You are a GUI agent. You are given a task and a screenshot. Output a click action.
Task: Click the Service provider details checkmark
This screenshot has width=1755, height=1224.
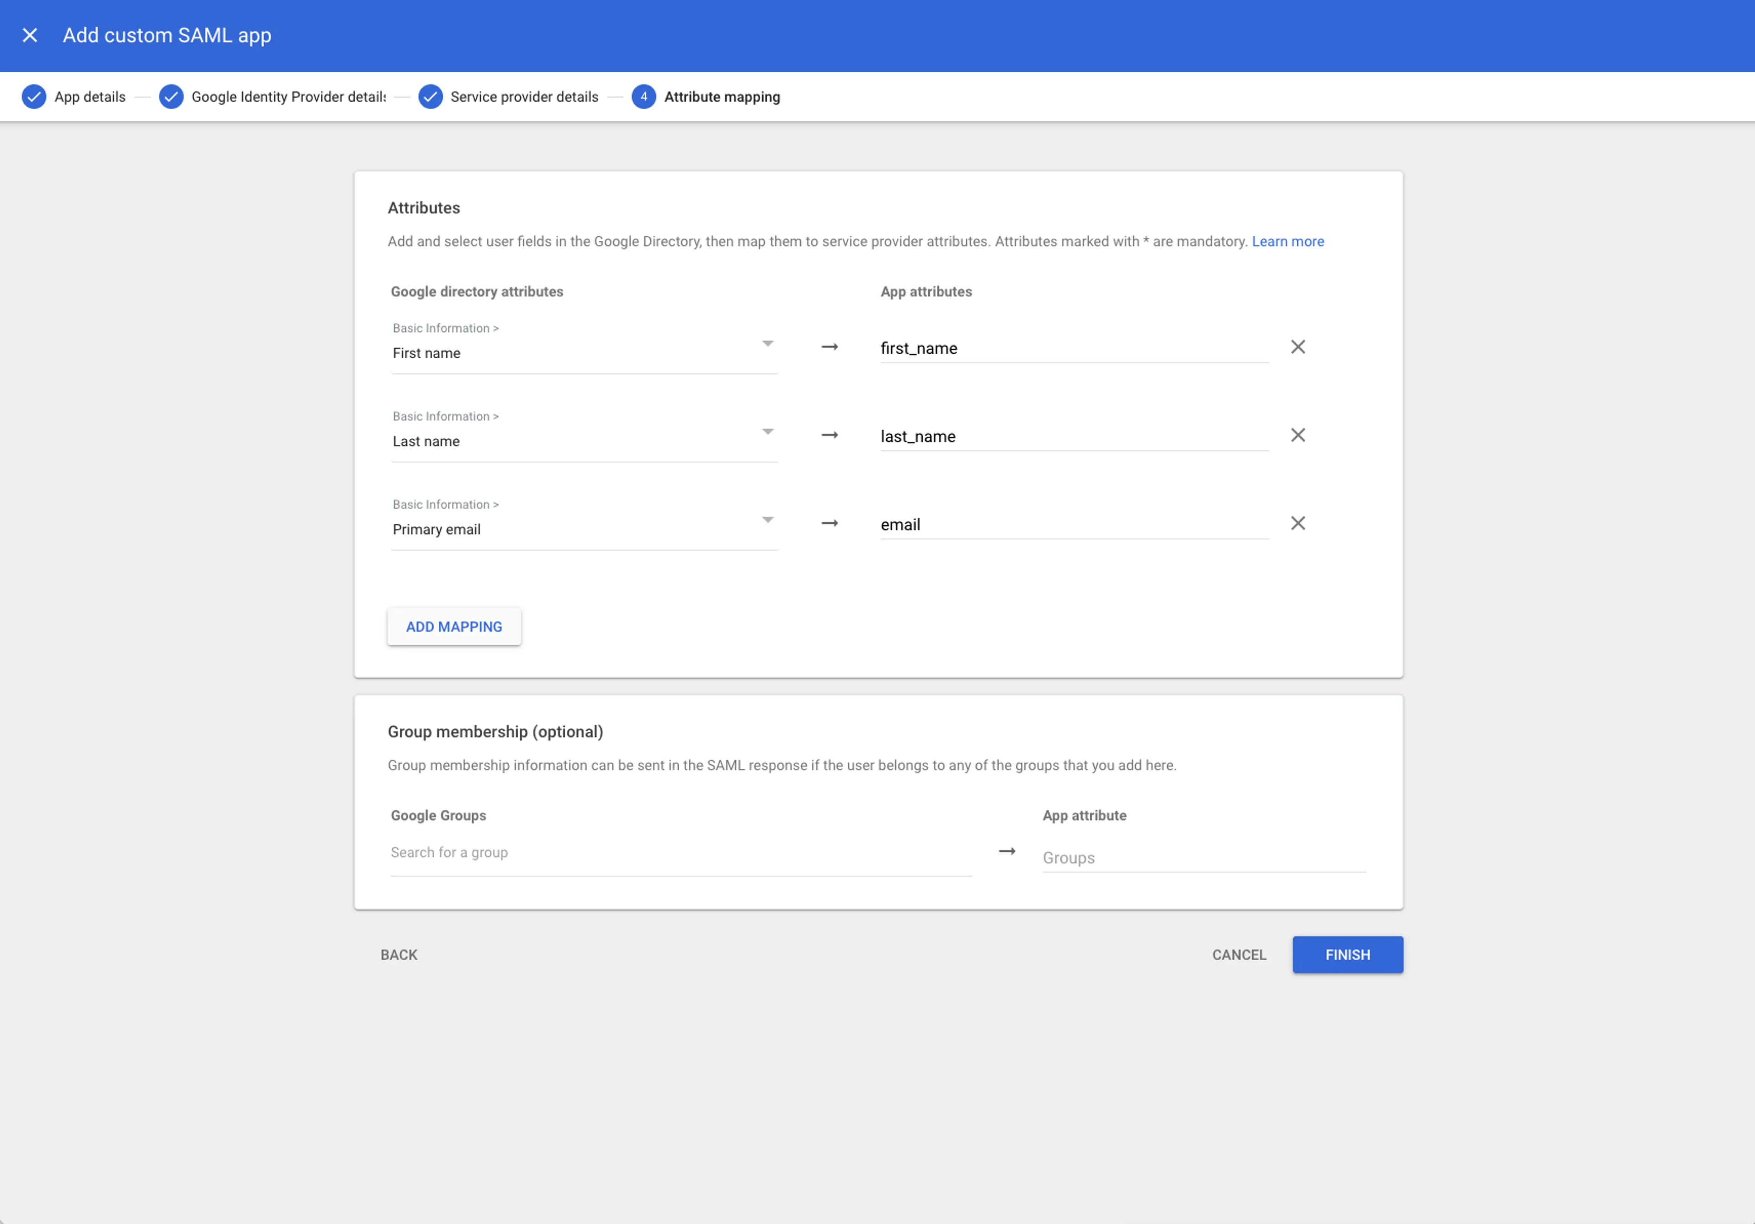click(x=431, y=96)
